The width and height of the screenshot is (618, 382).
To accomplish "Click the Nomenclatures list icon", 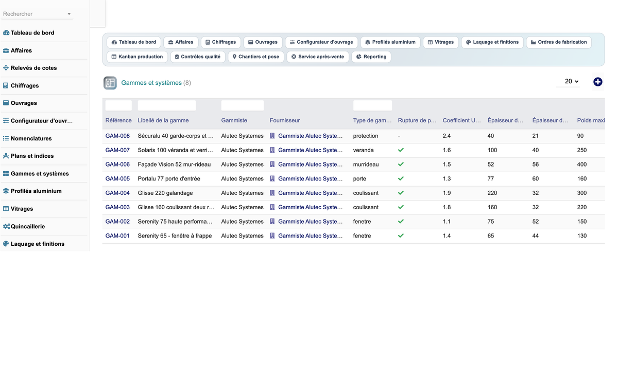I will 6,138.
